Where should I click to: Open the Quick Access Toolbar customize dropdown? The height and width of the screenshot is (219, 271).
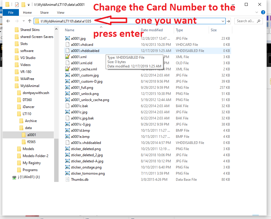coord(29,5)
